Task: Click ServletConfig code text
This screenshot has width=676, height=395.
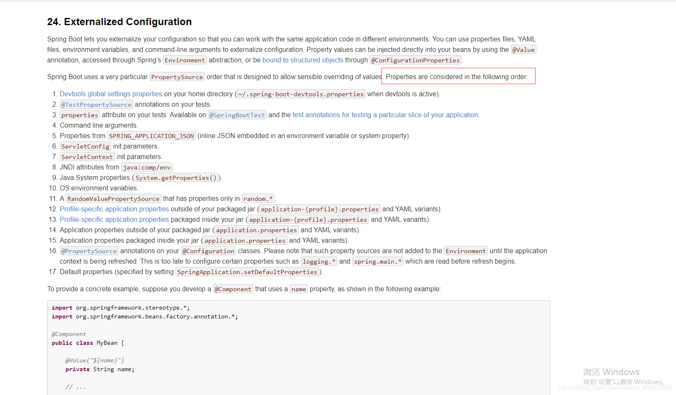Action: [x=85, y=146]
